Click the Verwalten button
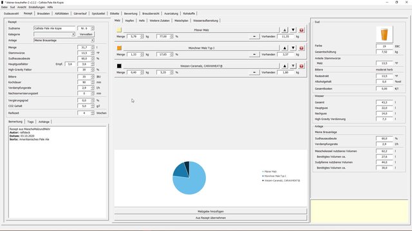 pyautogui.click(x=86, y=34)
